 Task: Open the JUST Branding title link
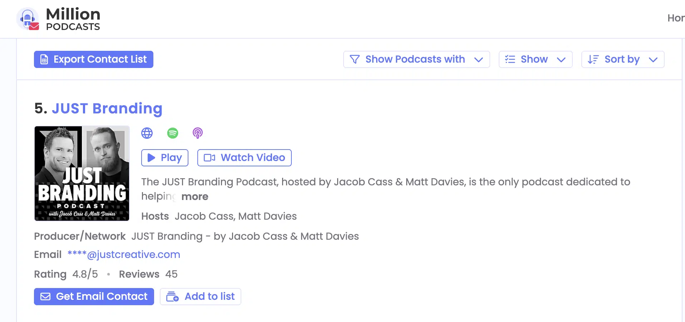coord(107,108)
